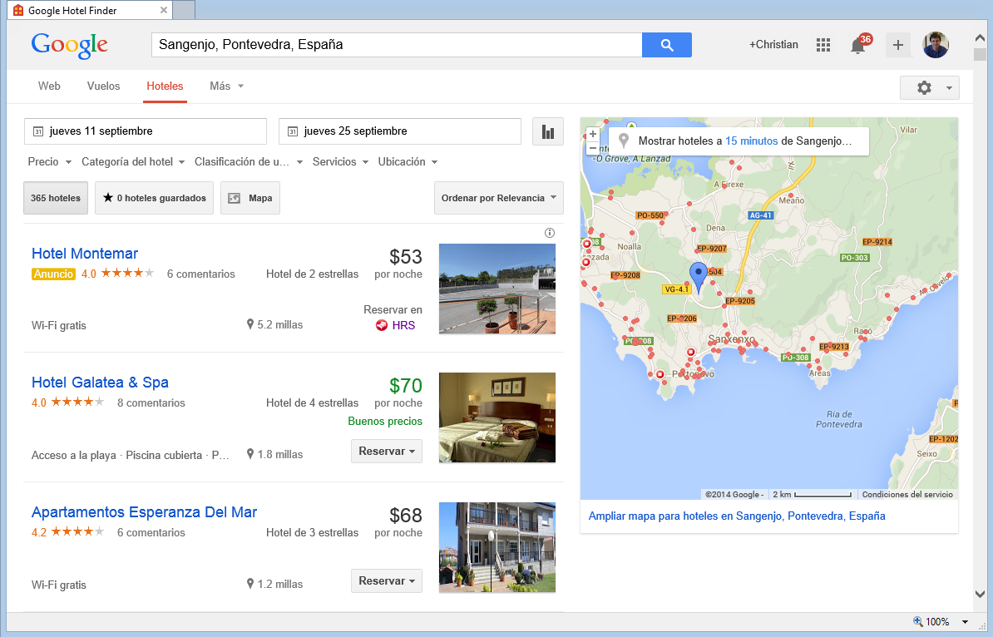This screenshot has height=637, width=993.
Task: Open Ordenar por Relevancia dropdown
Action: [498, 198]
